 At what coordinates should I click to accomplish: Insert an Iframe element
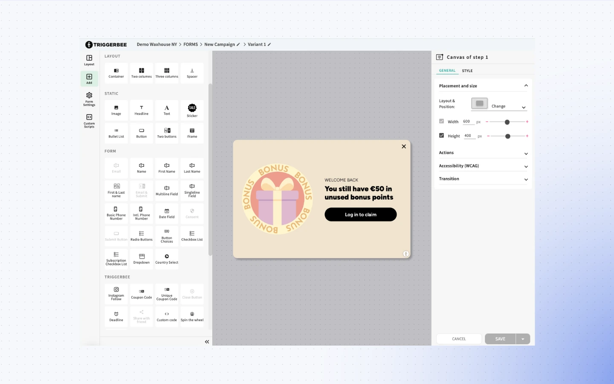coord(192,133)
